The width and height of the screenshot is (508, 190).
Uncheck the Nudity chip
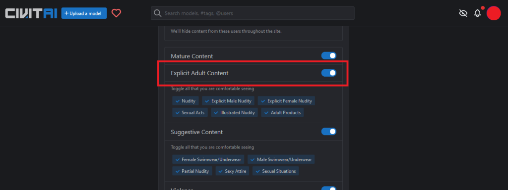point(186,101)
